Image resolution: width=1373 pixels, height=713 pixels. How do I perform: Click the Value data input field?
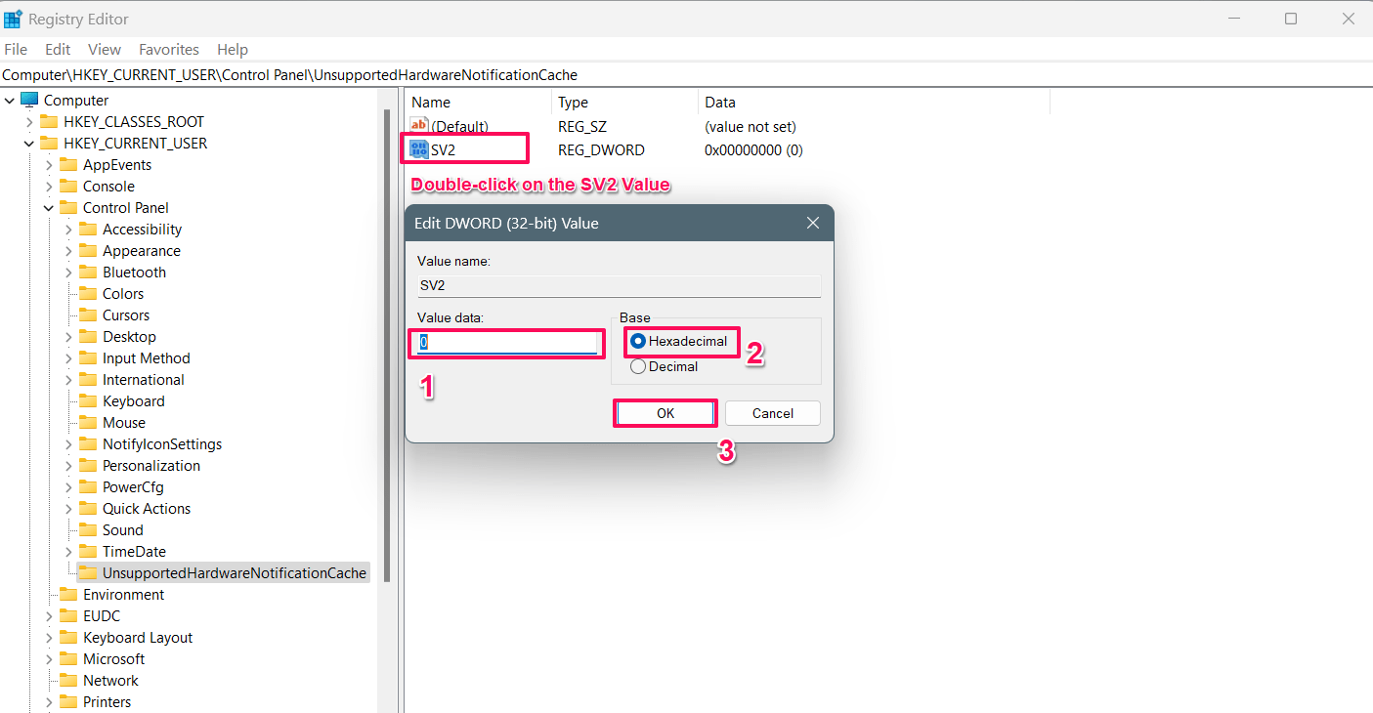coord(507,342)
